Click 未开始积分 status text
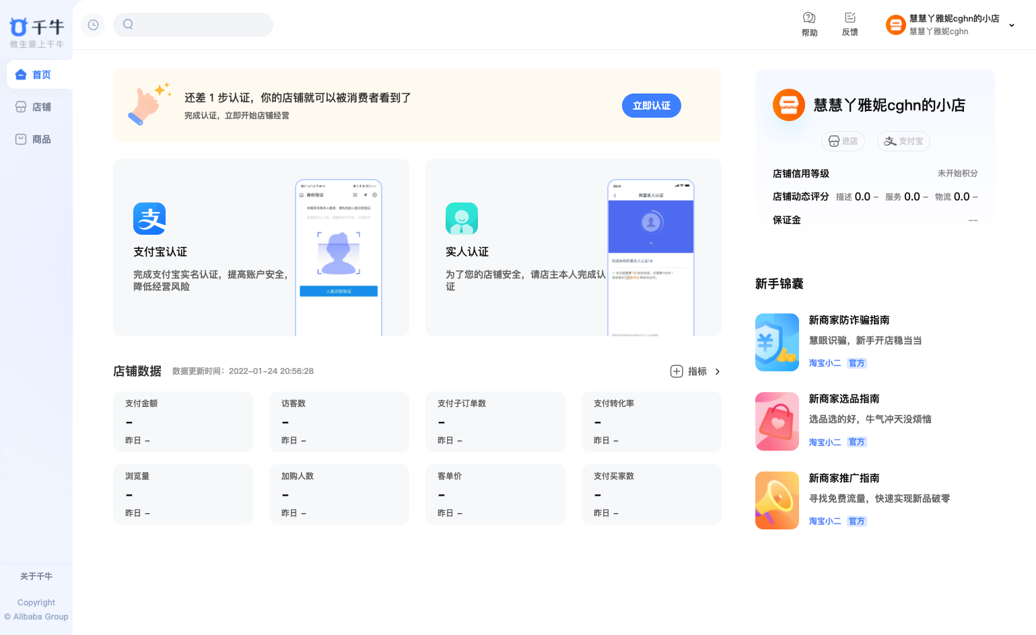Screen dimensions: 1036x635 pyautogui.click(x=957, y=174)
